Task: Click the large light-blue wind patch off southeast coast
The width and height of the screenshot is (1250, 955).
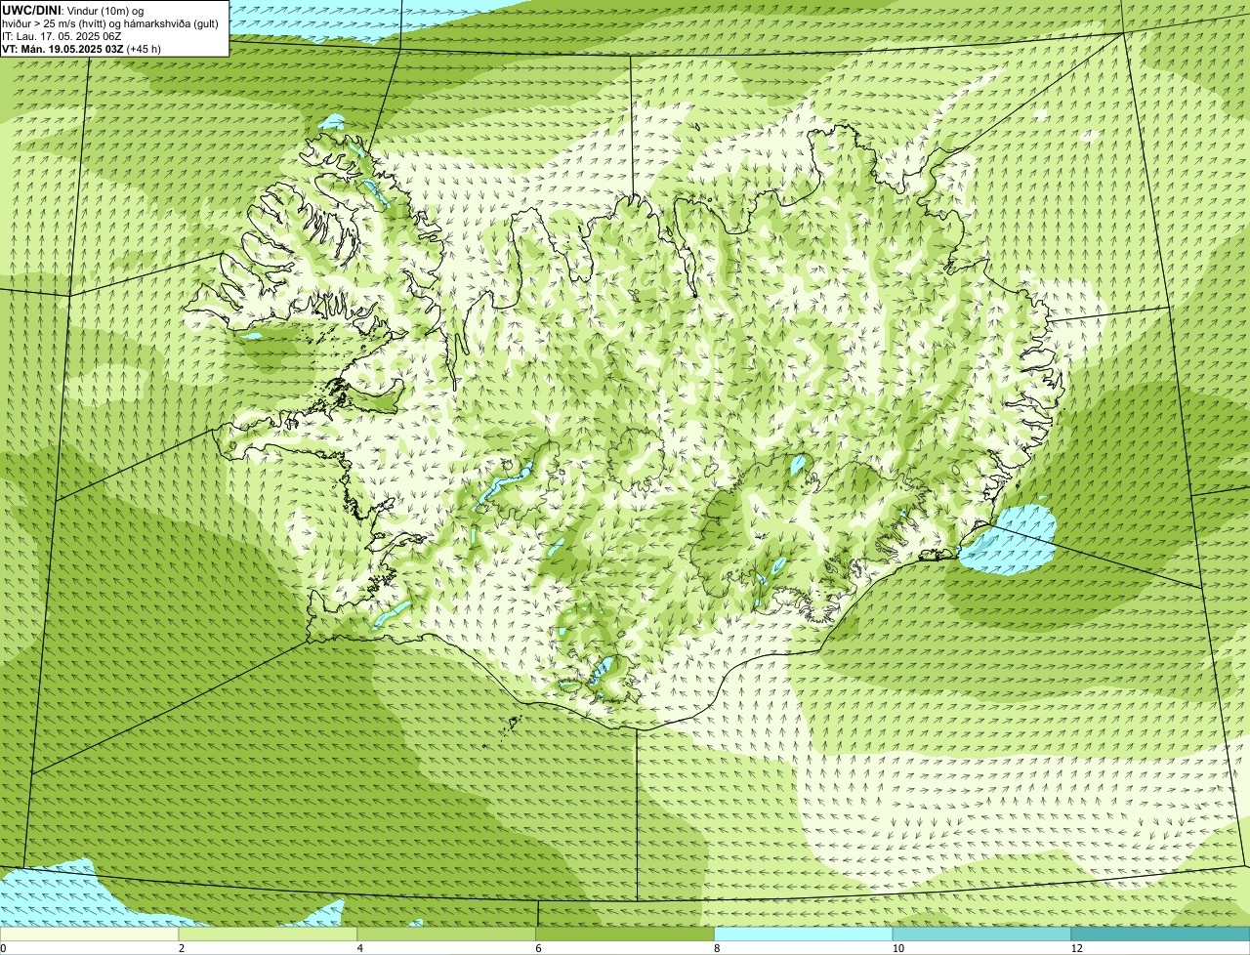Action: [x=1008, y=538]
